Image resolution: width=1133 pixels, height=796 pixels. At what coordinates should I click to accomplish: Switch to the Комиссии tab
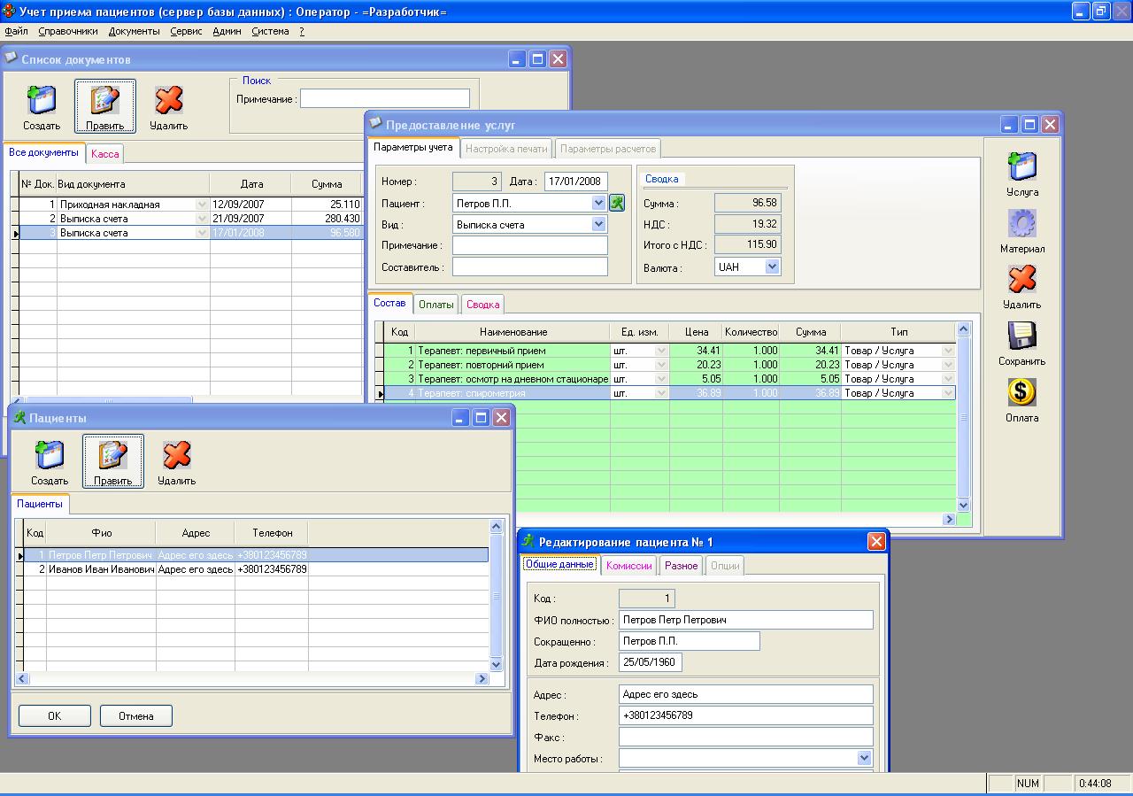pyautogui.click(x=629, y=565)
